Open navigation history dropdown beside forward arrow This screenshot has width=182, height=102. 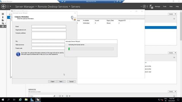(11, 7)
